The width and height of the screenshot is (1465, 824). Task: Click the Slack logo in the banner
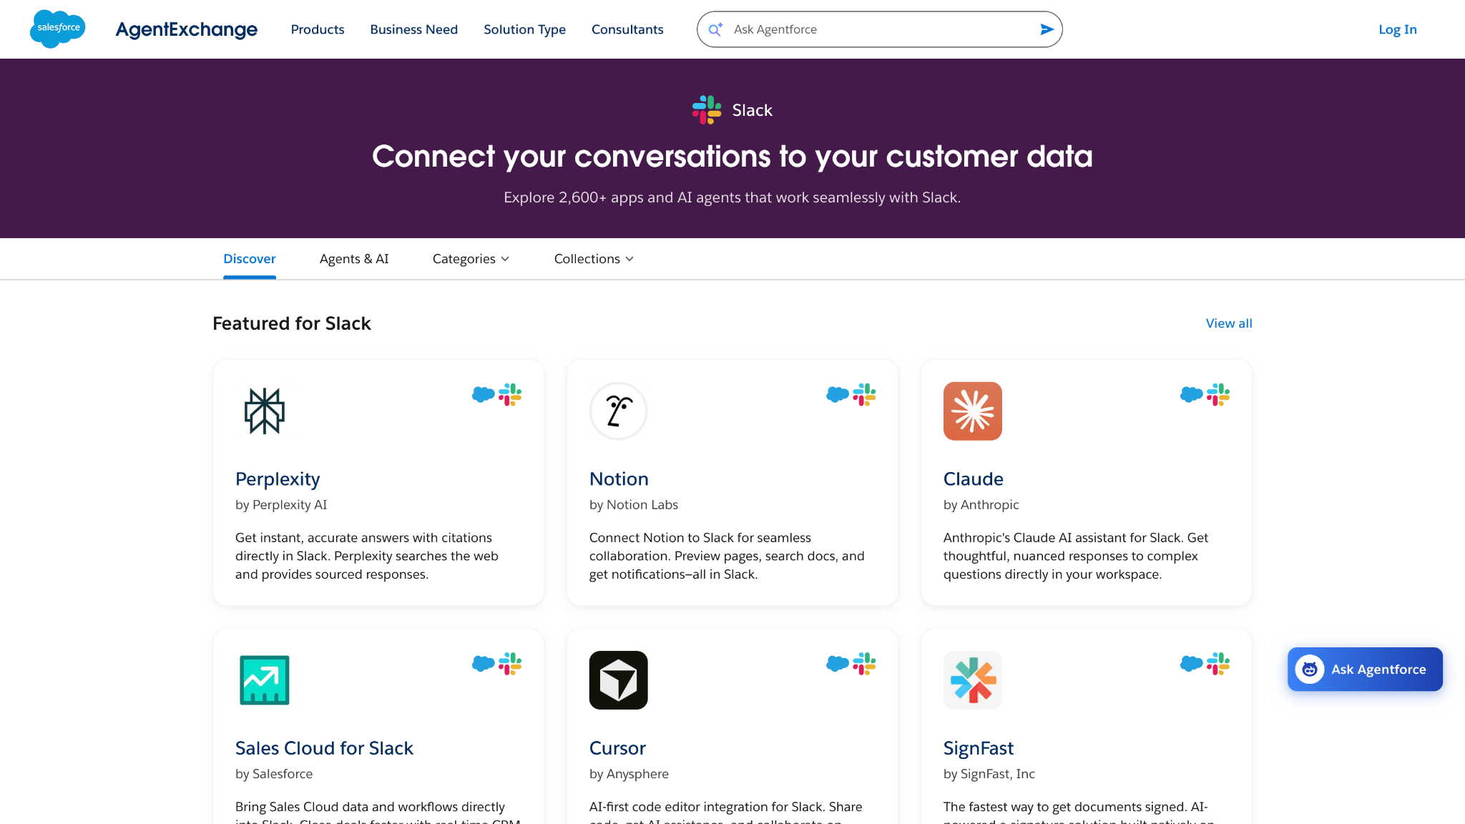click(707, 110)
